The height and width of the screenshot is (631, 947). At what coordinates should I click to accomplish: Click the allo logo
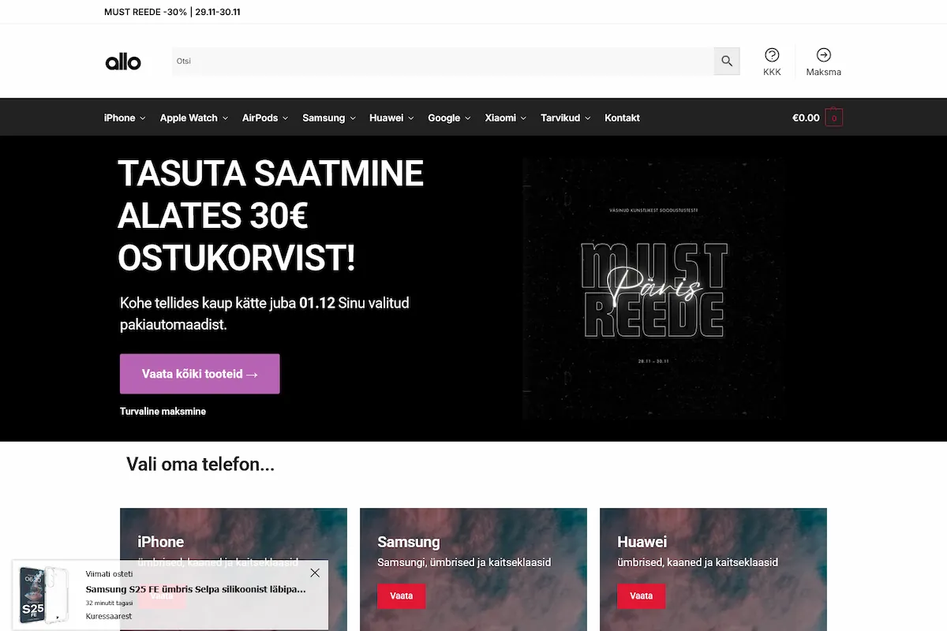coord(123,62)
